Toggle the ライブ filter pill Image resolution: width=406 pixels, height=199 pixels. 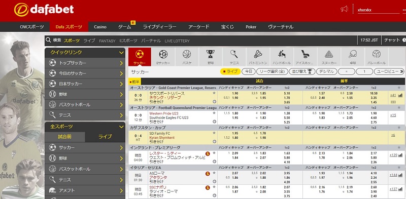coord(230,71)
